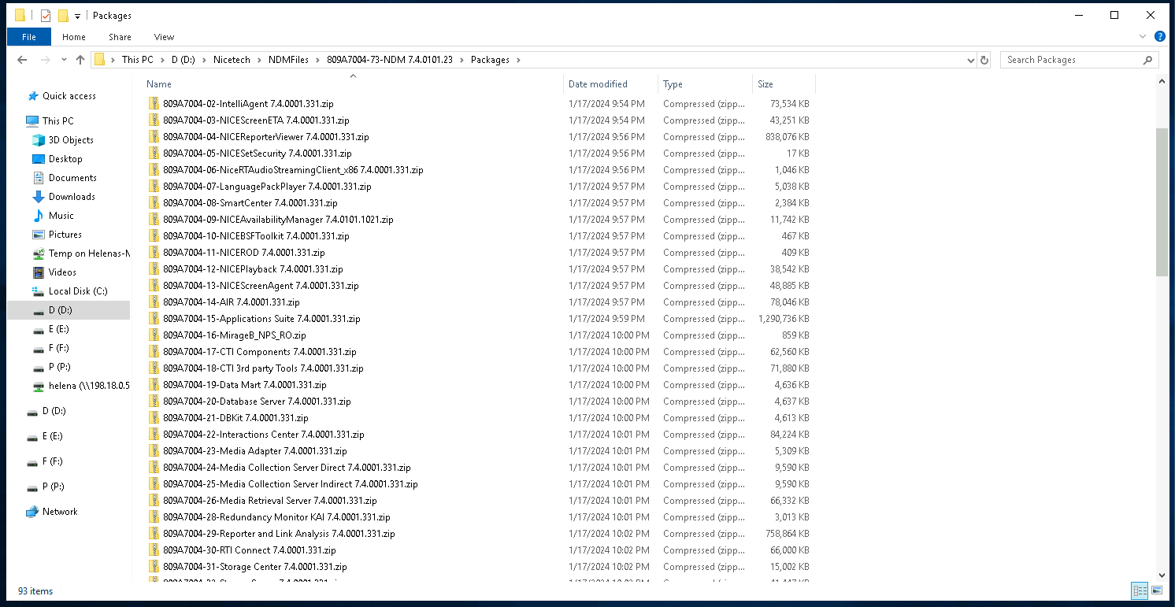Viewport: 1175px width, 607px height.
Task: Go up one folder level arrow
Action: point(80,60)
